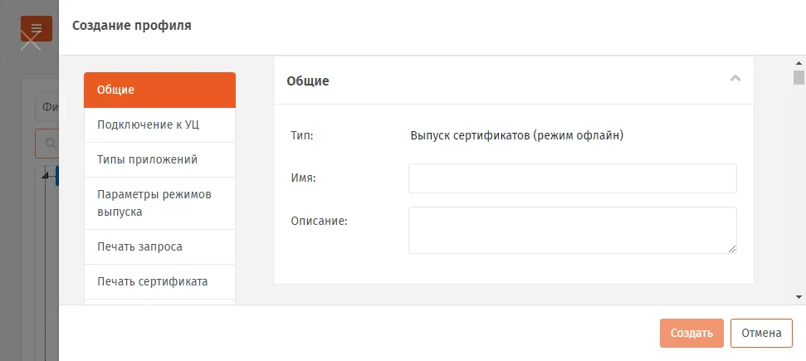This screenshot has width=806, height=361.
Task: Open Печать сертификата tab
Action: tap(159, 282)
